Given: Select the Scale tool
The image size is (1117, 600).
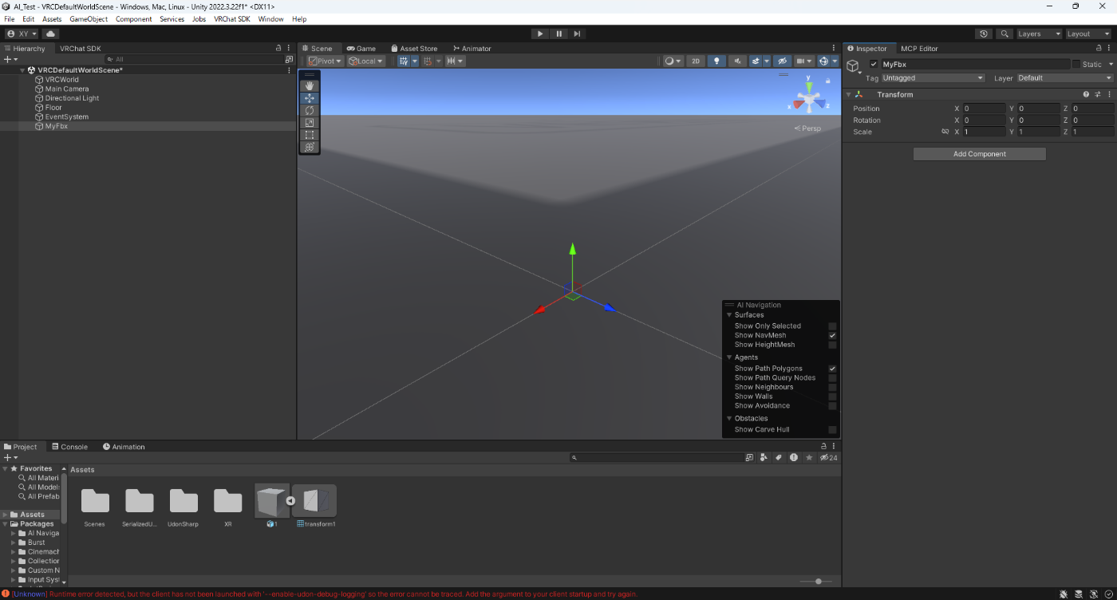Looking at the screenshot, I should [310, 123].
